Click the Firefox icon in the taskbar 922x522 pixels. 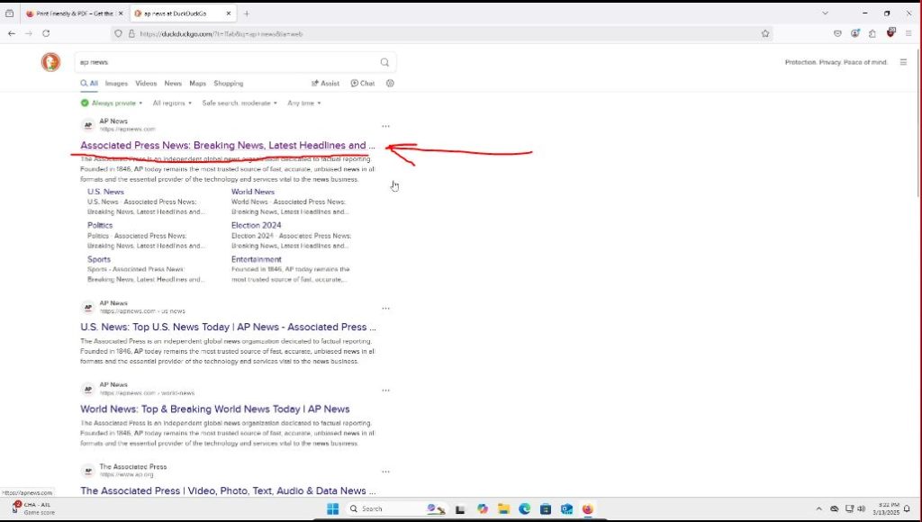click(x=587, y=508)
